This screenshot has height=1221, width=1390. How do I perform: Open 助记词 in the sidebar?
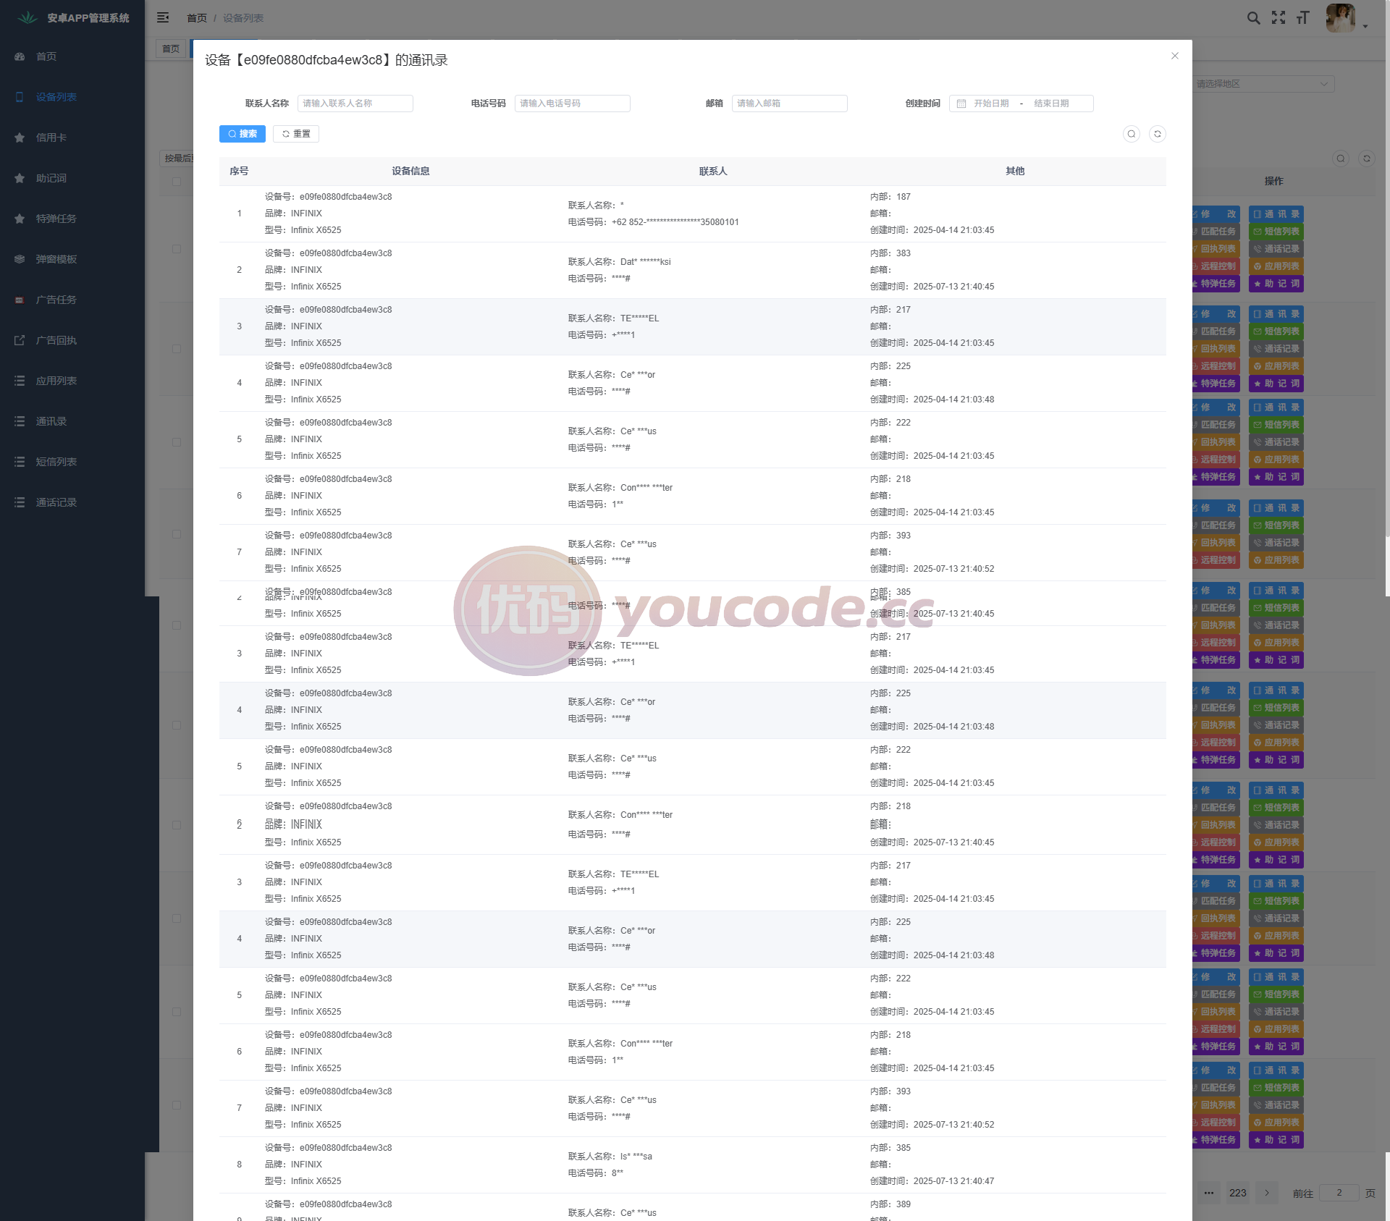(x=72, y=178)
